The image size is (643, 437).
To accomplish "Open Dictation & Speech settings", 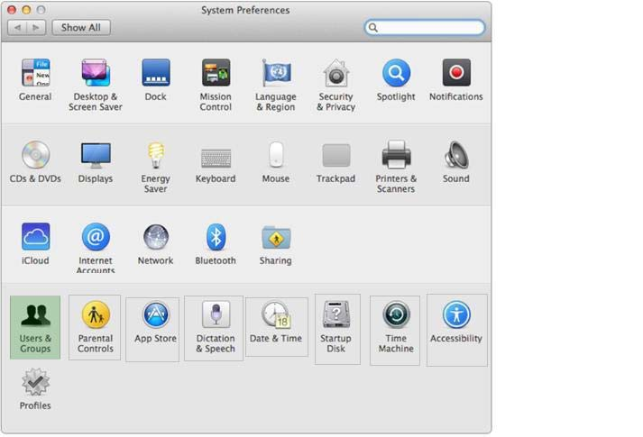I will pos(214,328).
